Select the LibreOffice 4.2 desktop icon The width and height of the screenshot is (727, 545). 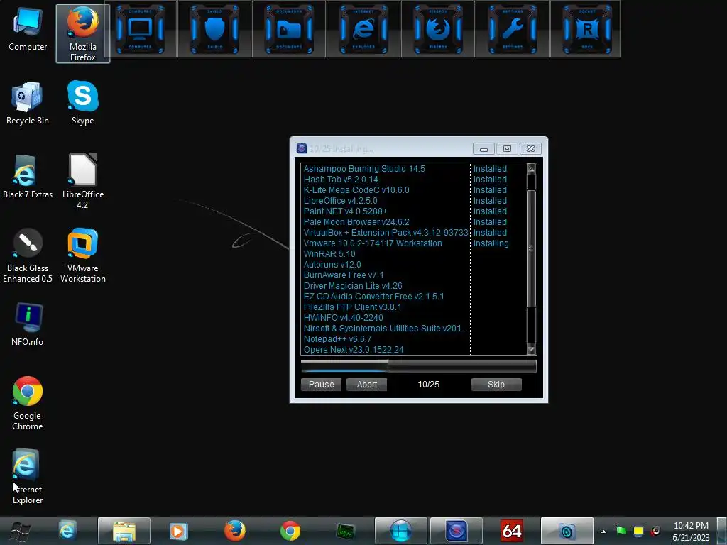pyautogui.click(x=83, y=181)
